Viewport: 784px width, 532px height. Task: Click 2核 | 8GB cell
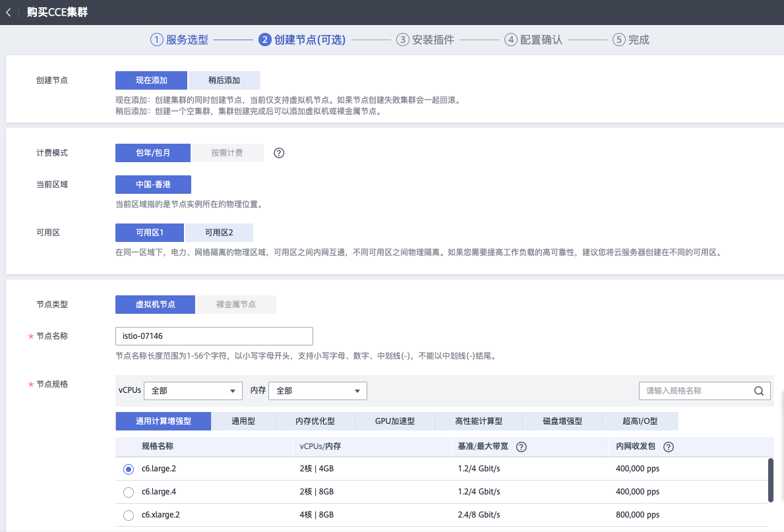[317, 492]
